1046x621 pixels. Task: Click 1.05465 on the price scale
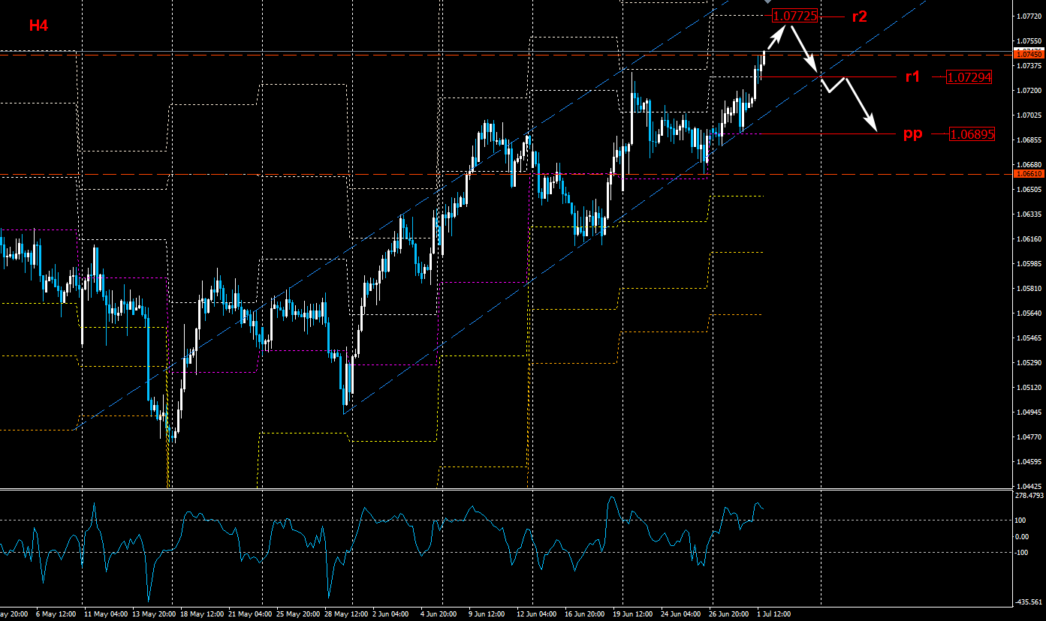coord(1029,337)
